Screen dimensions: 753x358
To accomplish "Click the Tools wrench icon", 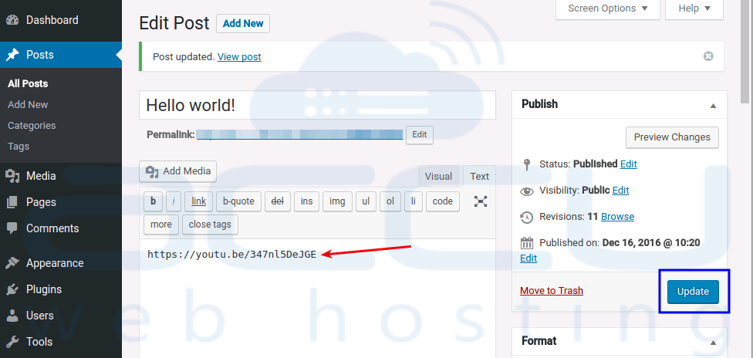I will tap(12, 342).
